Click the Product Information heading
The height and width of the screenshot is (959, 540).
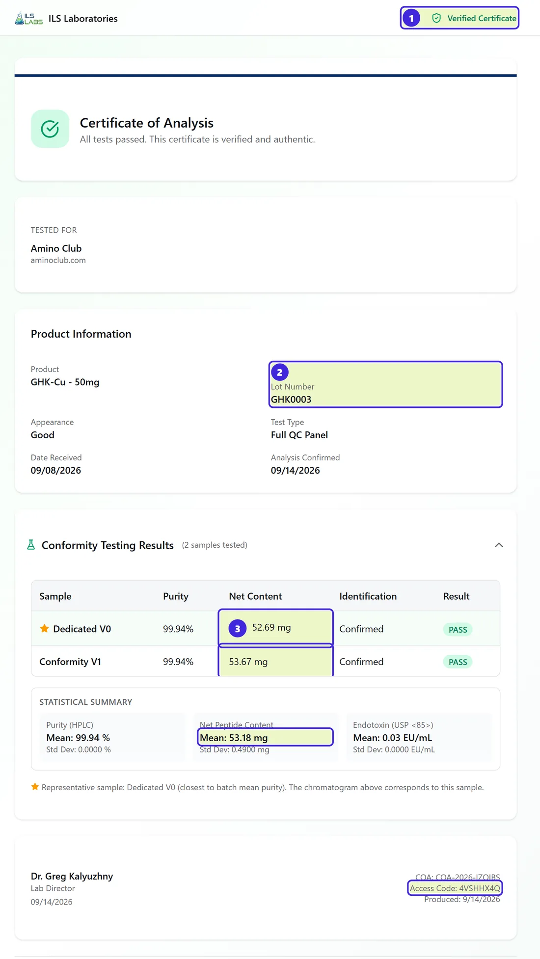pos(81,334)
